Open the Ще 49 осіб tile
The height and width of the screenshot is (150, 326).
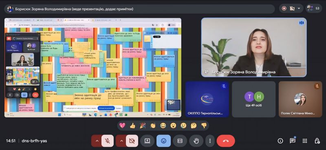[253, 99]
